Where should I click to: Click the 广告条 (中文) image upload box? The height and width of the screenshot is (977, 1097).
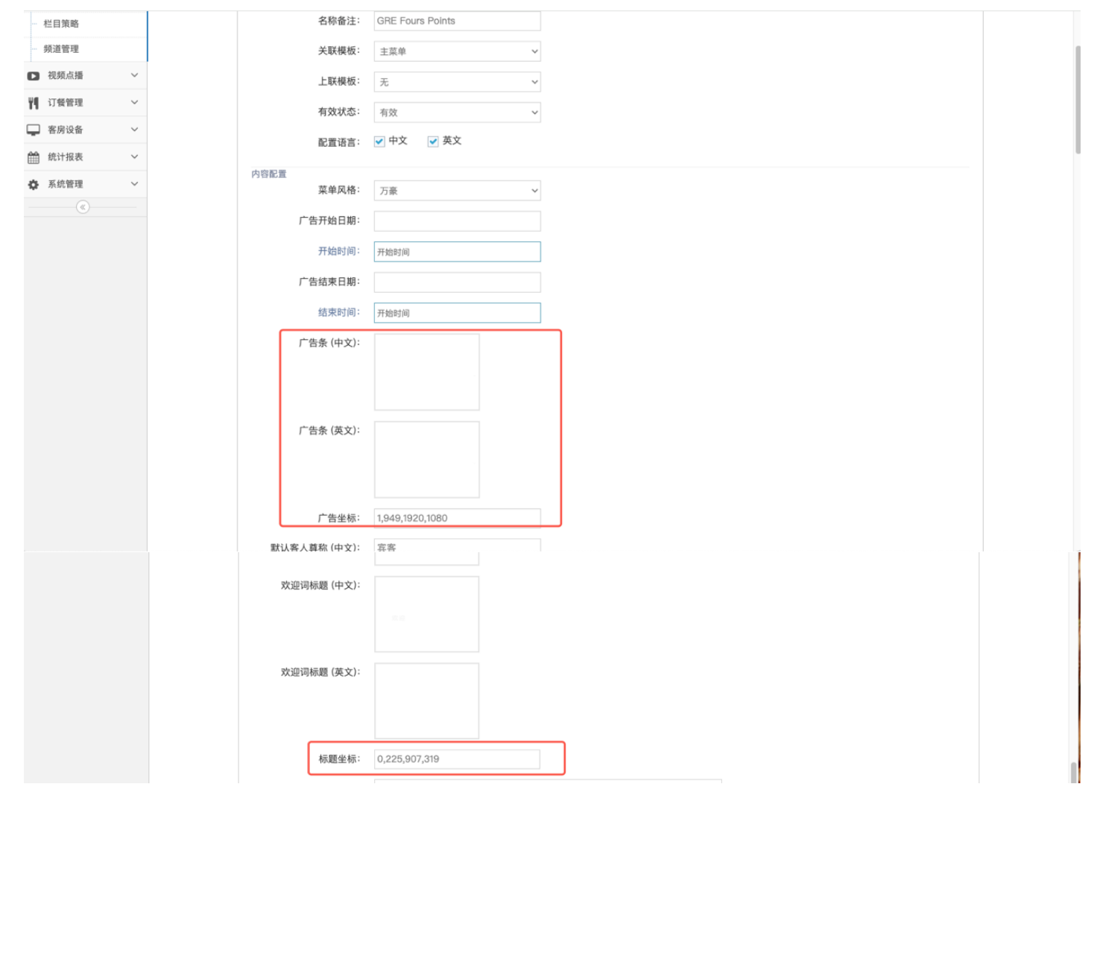pyautogui.click(x=426, y=372)
